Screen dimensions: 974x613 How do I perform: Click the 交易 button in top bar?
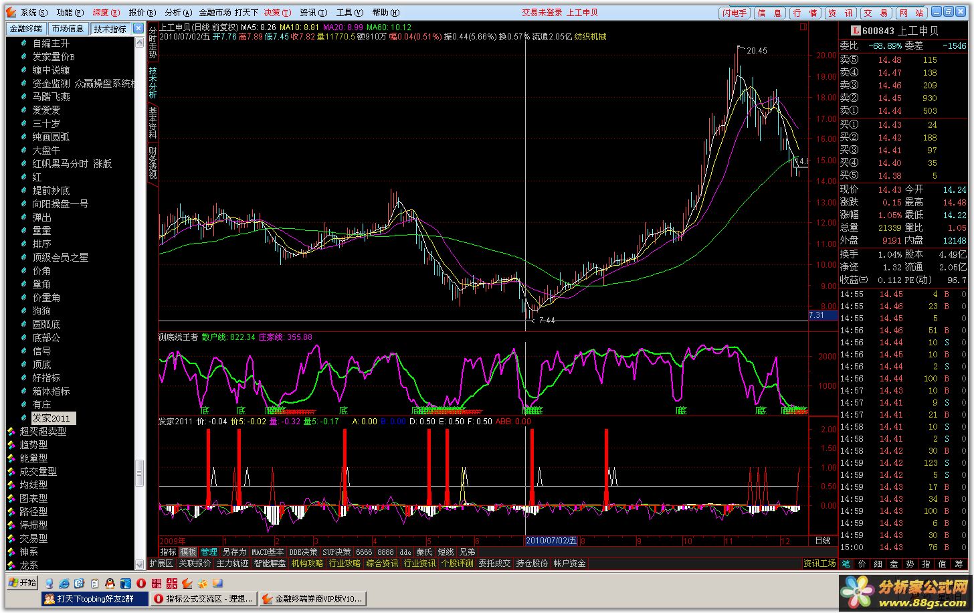[x=875, y=13]
